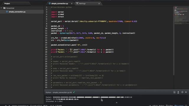Click the 'Python - simple_connection.py' panel title

click(58, 92)
